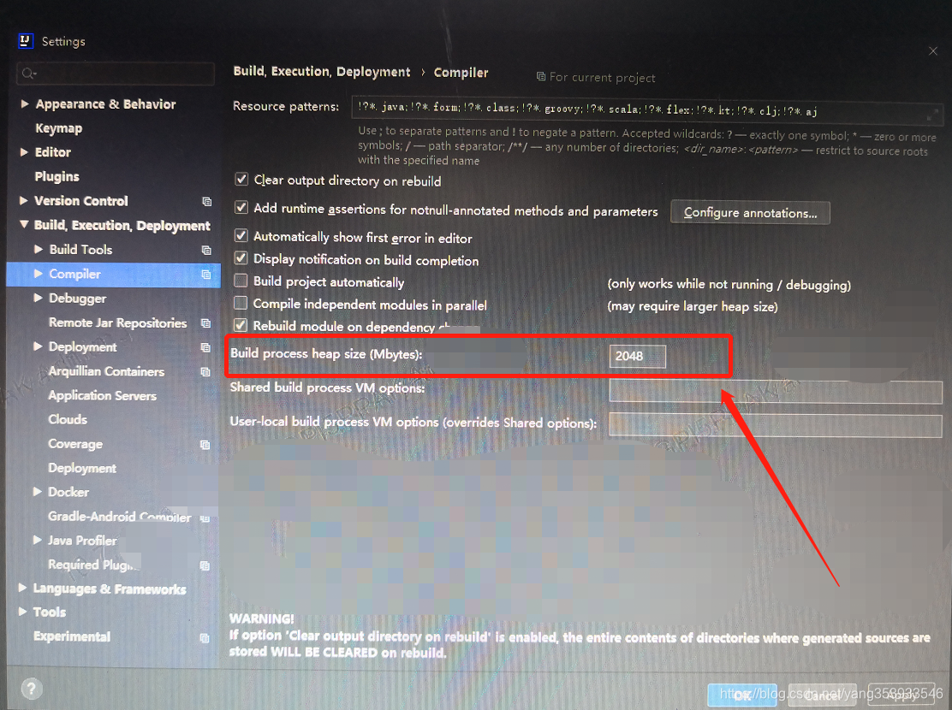
Task: Select Gradle-Android Compiler
Action: [x=120, y=517]
